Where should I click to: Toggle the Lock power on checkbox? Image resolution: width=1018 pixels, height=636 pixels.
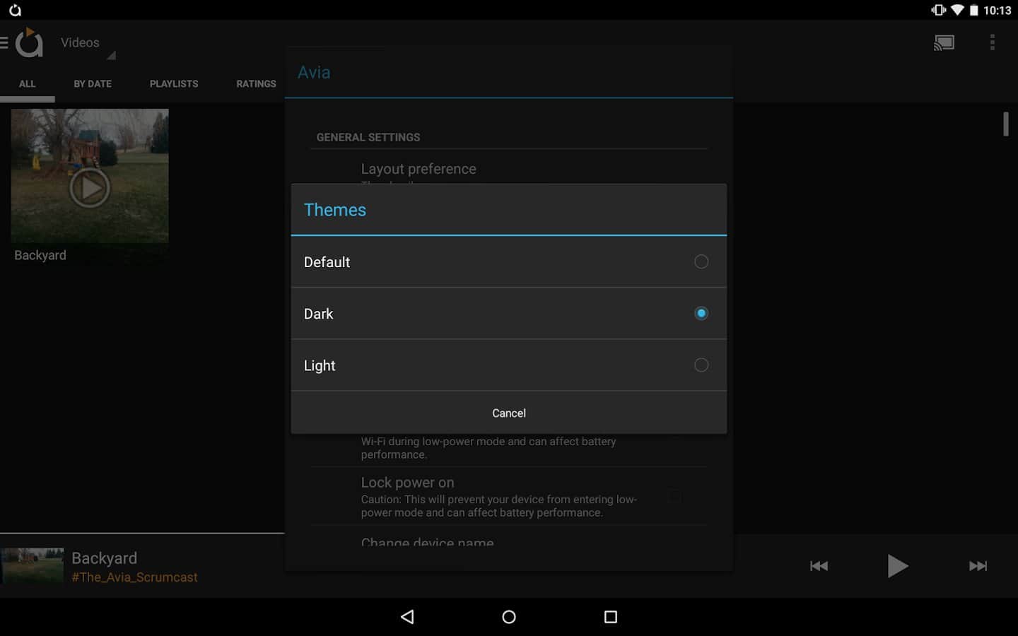coord(675,497)
